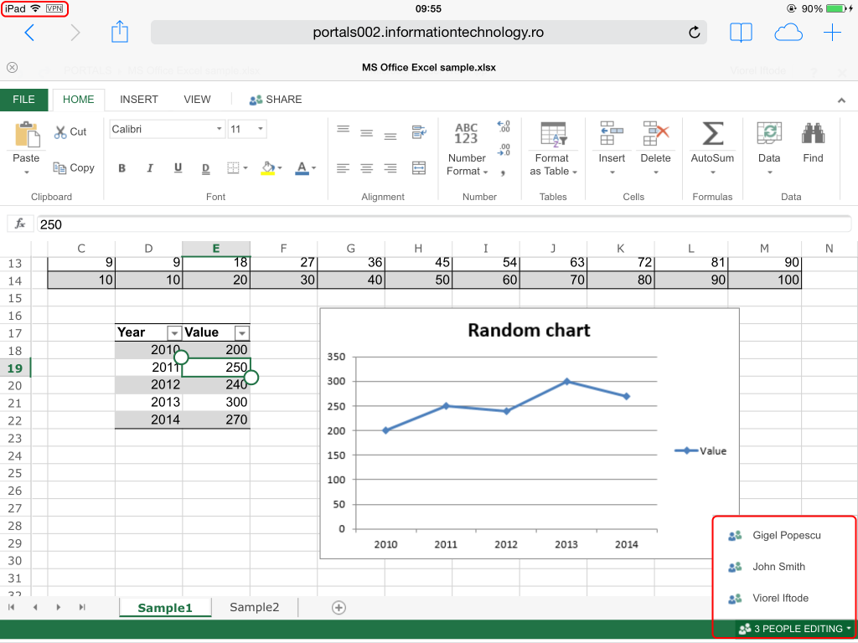Open Format as Table tool
The width and height of the screenshot is (858, 643).
click(x=553, y=134)
